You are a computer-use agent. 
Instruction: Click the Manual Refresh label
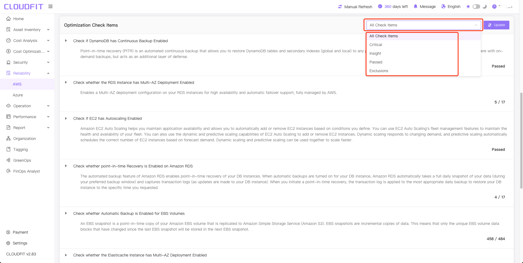tap(358, 7)
